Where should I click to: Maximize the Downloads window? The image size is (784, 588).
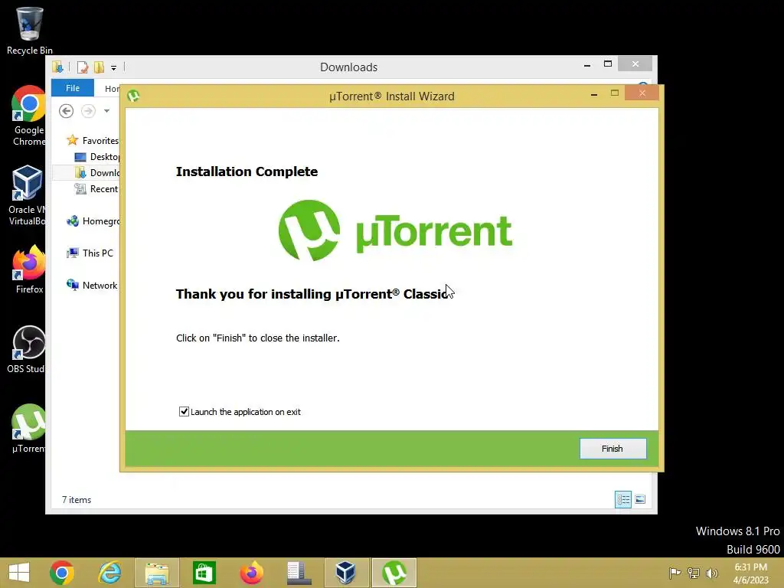point(608,64)
